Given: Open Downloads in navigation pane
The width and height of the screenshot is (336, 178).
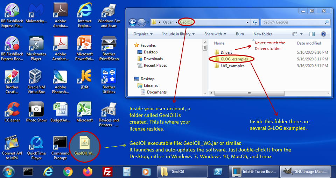Looking at the screenshot, I should tap(150, 59).
